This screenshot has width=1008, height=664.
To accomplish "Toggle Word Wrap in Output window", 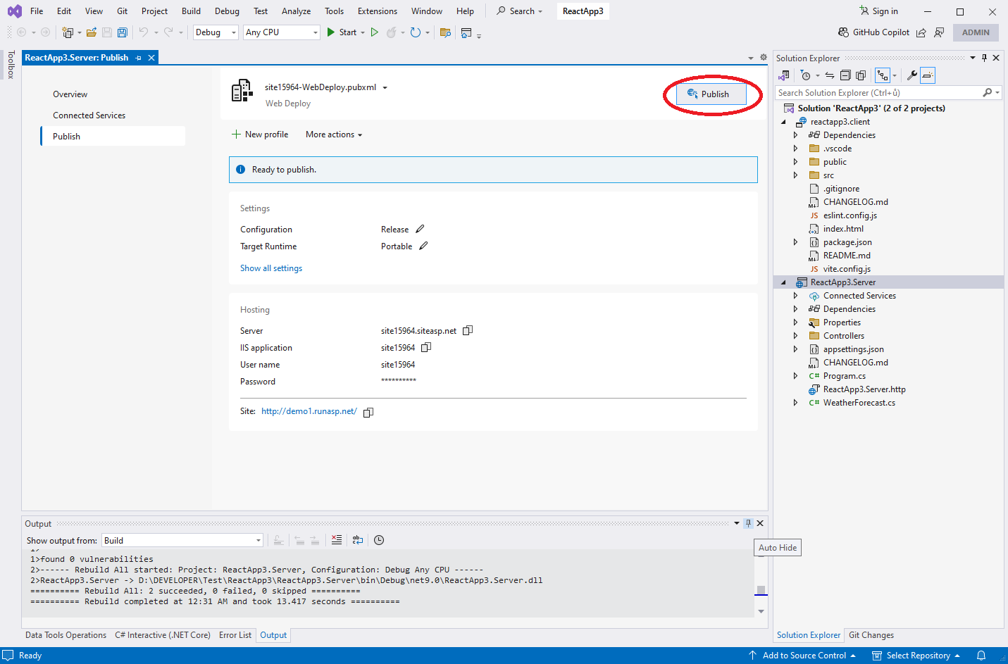I will coord(358,540).
